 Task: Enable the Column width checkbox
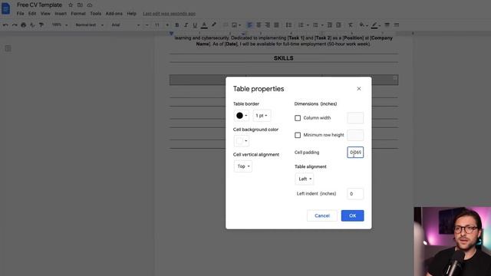[x=298, y=118]
